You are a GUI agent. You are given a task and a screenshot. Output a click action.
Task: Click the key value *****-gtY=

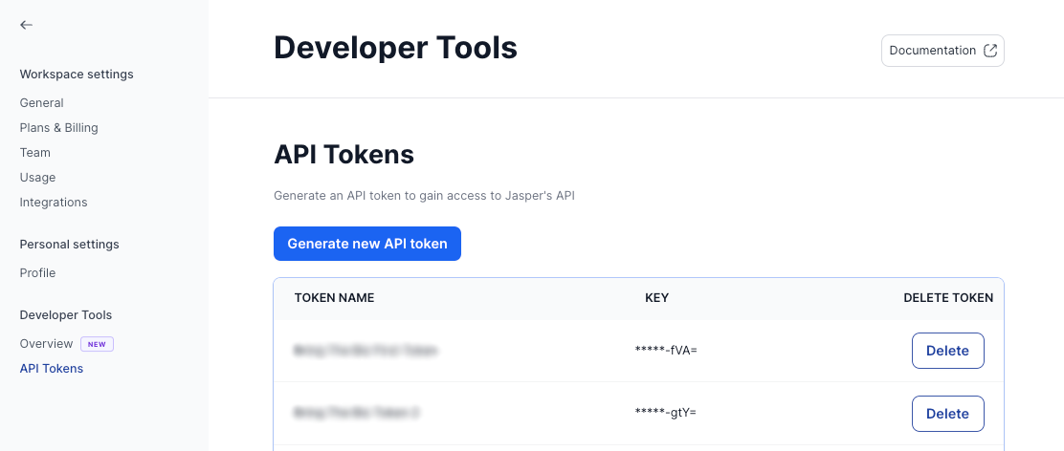click(666, 412)
